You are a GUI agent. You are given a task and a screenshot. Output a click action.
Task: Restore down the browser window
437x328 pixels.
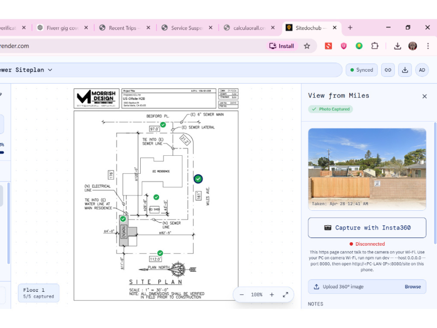408,28
